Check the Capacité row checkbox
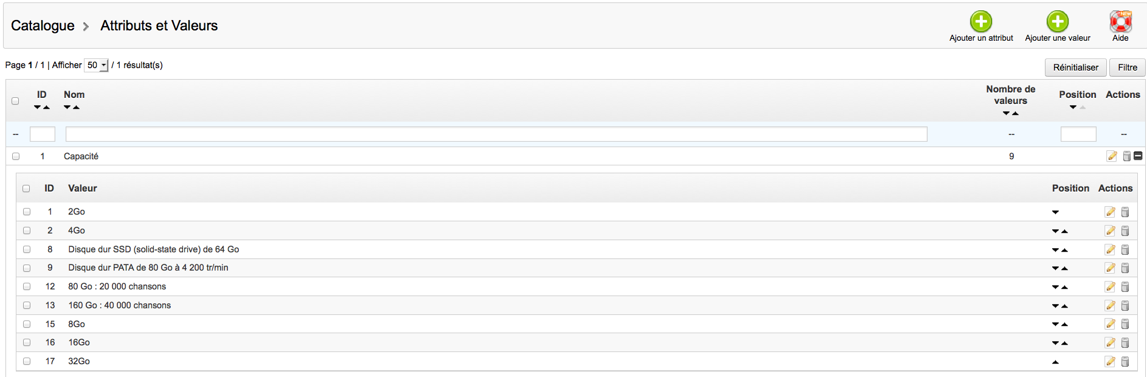 coord(16,156)
